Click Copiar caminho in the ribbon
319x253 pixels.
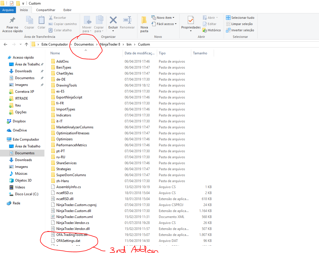coord(63,24)
